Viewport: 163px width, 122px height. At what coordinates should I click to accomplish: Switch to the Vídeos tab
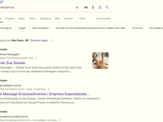pos(32,19)
